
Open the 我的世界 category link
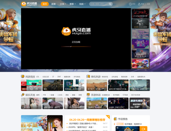(x=124, y=77)
